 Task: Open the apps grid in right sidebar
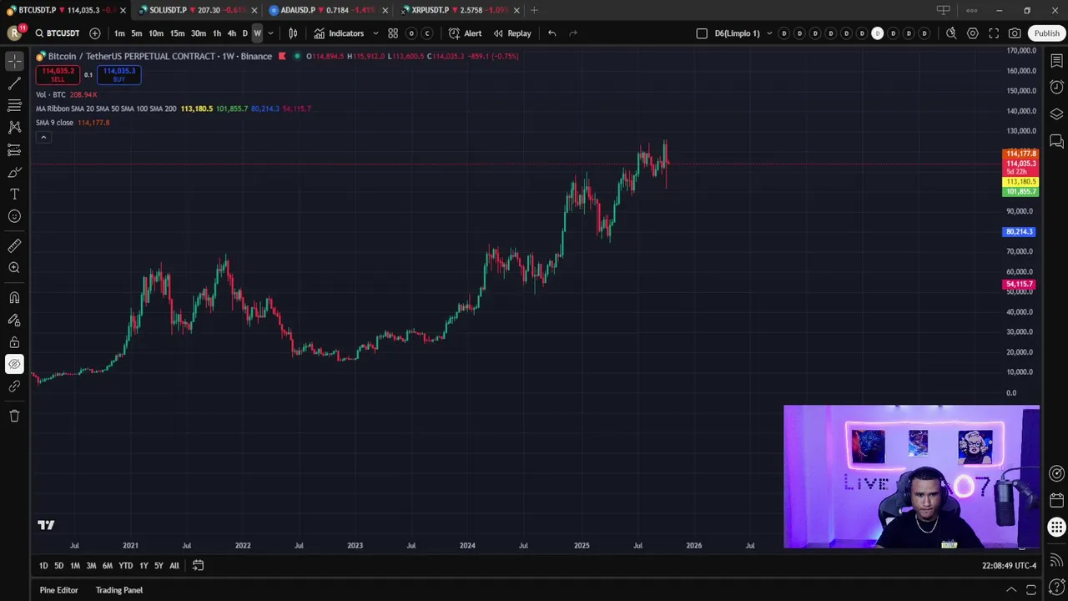click(1056, 528)
